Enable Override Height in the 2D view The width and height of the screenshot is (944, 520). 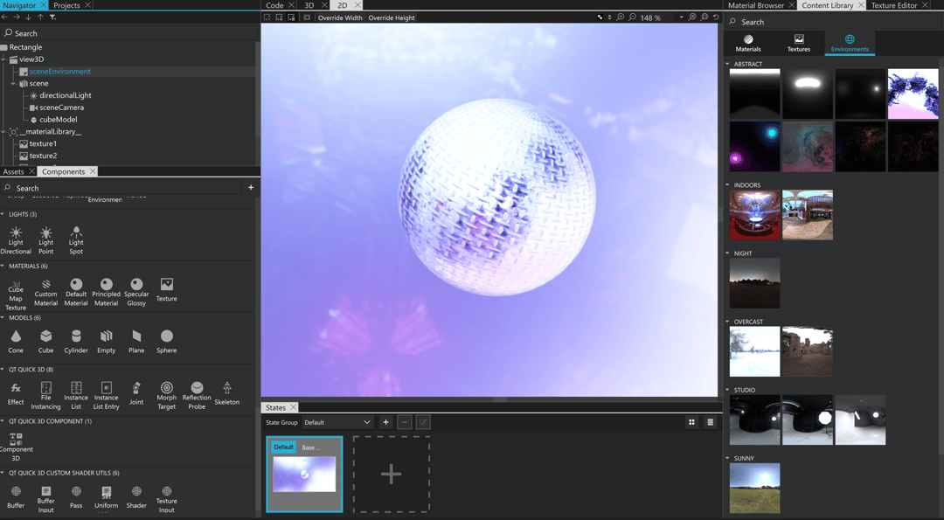[x=392, y=17]
